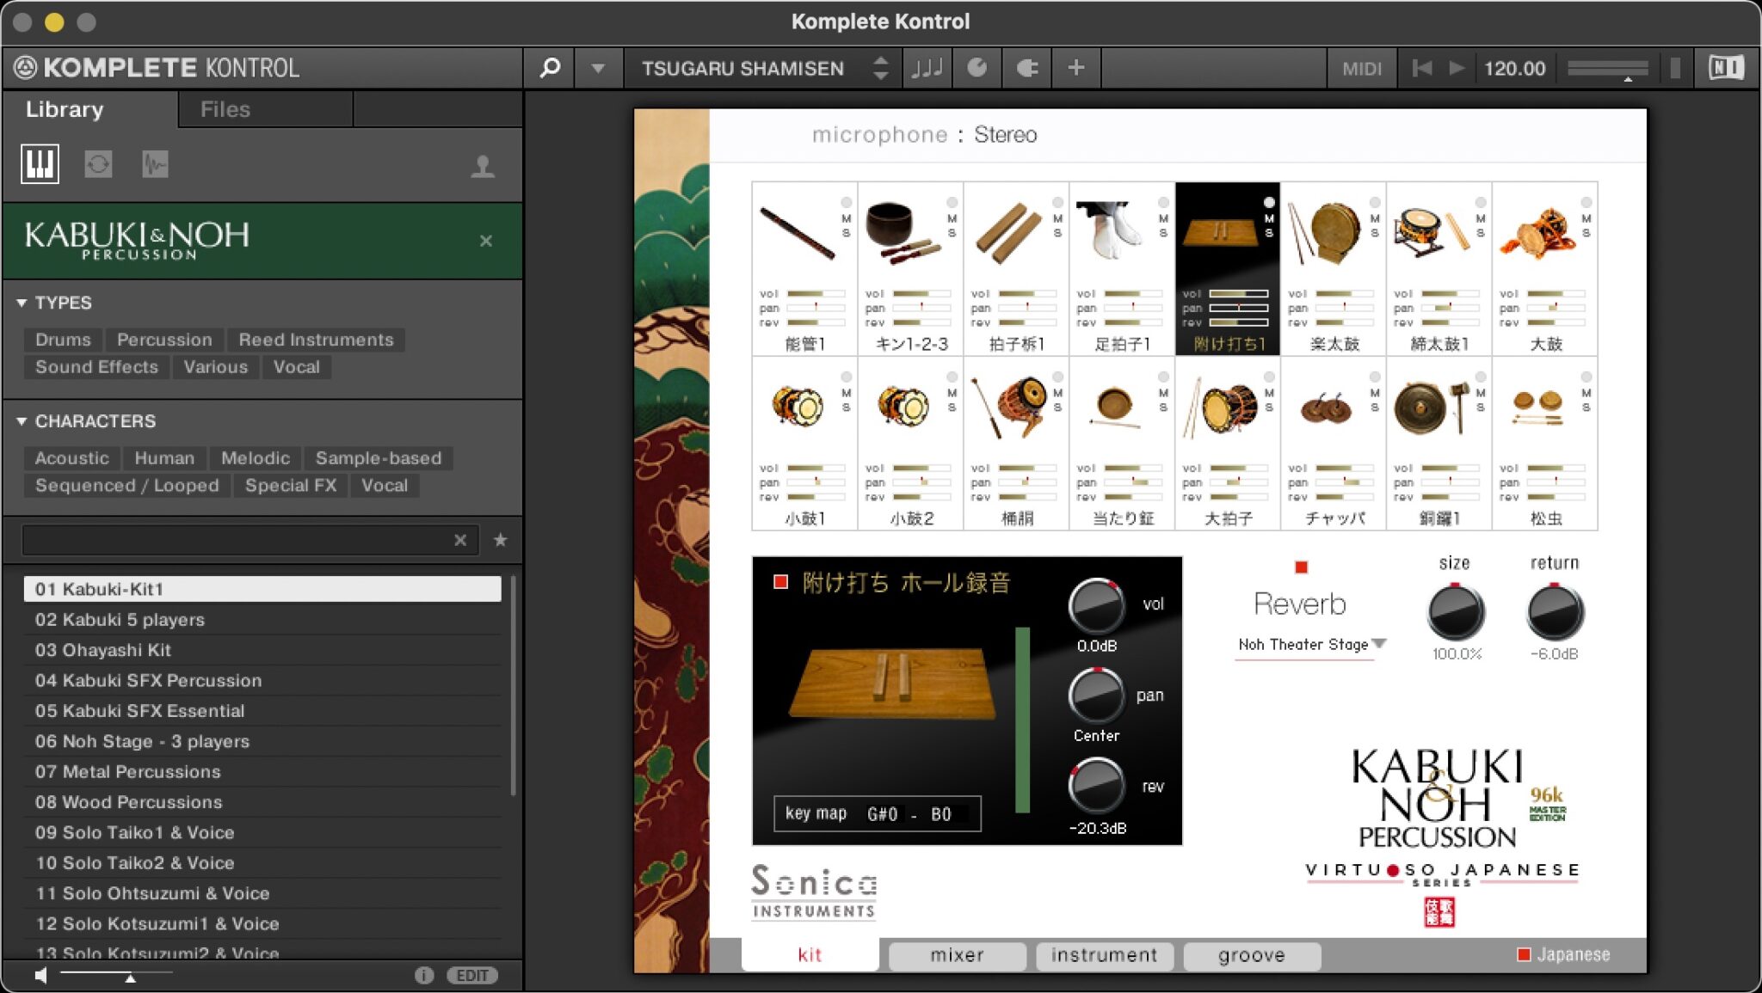Viewport: 1762px width, 993px height.
Task: Click the plug-in icon in the header toolbar
Action: point(1028,67)
